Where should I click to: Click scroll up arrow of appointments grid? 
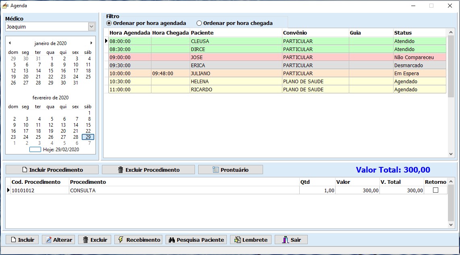pos(451,32)
